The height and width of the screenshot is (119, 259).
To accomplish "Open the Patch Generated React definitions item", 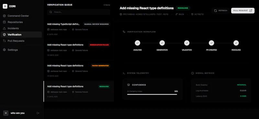I will coord(79,70).
